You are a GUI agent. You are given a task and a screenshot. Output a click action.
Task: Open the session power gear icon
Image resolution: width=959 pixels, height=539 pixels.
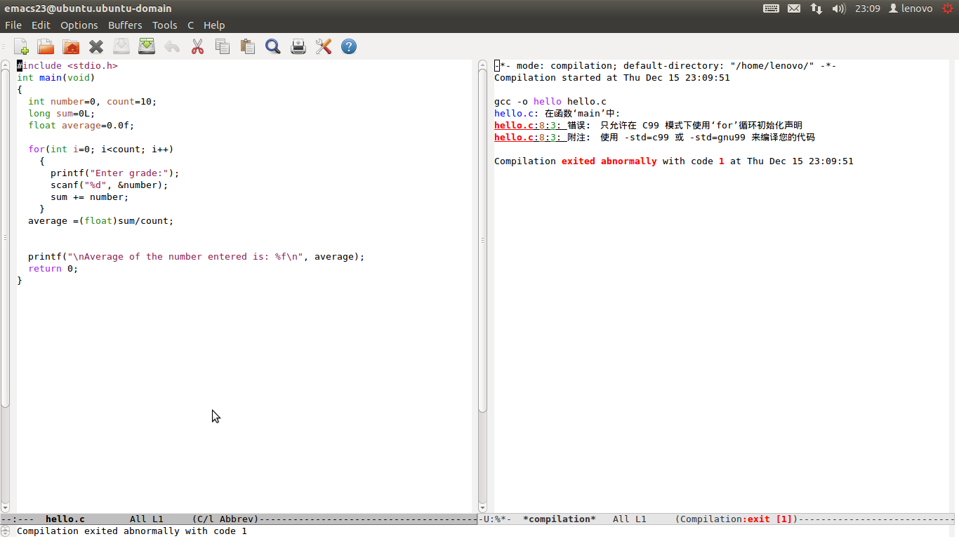[x=948, y=8]
